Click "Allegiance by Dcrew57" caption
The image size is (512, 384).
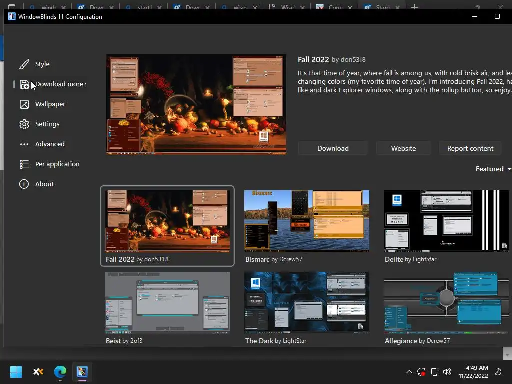click(x=417, y=341)
